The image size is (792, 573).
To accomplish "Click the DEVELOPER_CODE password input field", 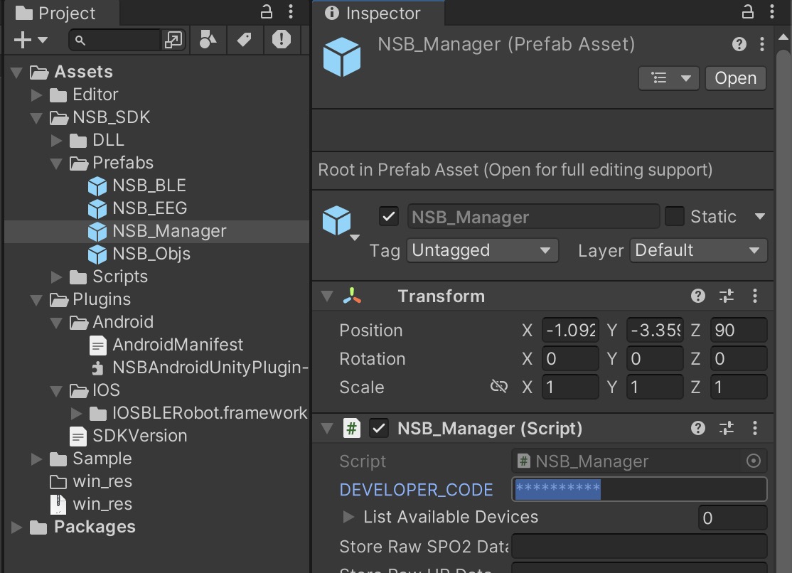I will pos(638,489).
